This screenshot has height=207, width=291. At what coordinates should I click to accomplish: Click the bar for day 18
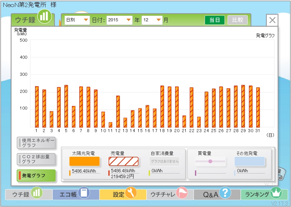(162, 107)
